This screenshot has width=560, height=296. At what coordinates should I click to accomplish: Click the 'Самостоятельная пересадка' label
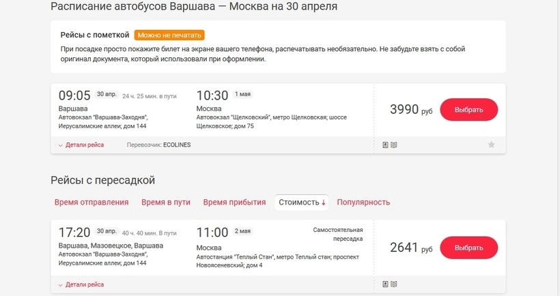(x=338, y=234)
